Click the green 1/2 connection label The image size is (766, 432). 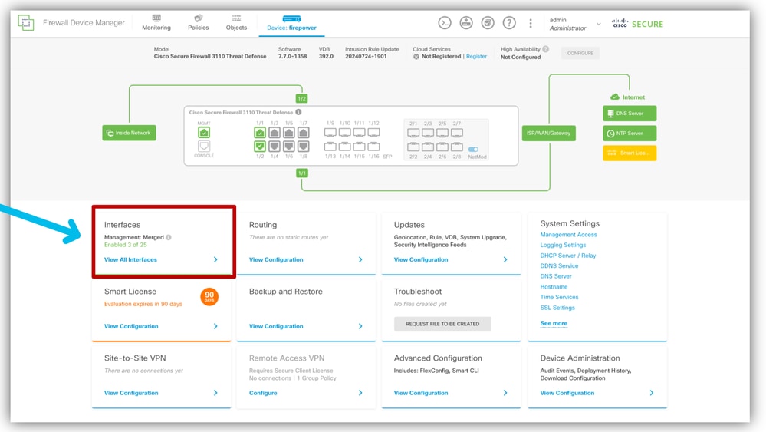302,98
